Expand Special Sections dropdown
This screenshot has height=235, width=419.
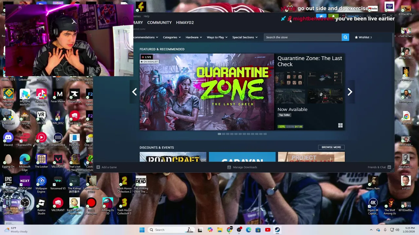pos(245,37)
